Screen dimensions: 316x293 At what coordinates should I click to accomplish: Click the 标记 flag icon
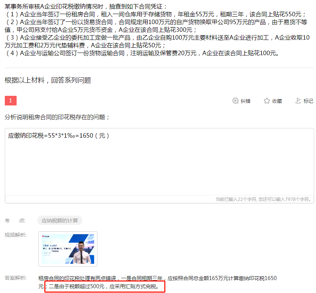(298, 101)
